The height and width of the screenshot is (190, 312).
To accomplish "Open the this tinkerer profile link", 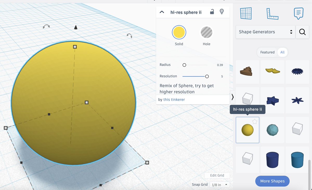I will (174, 100).
